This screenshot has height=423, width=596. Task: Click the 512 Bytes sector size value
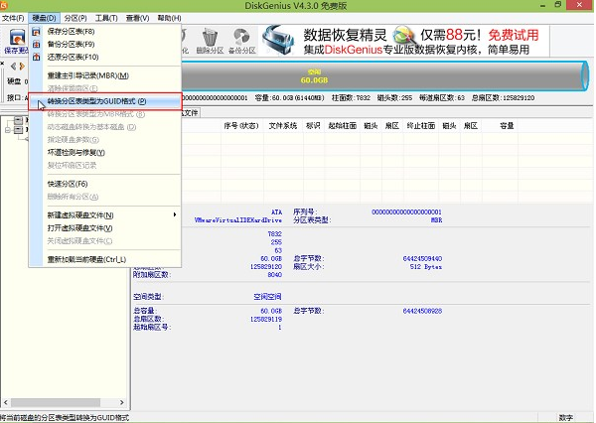tap(426, 267)
